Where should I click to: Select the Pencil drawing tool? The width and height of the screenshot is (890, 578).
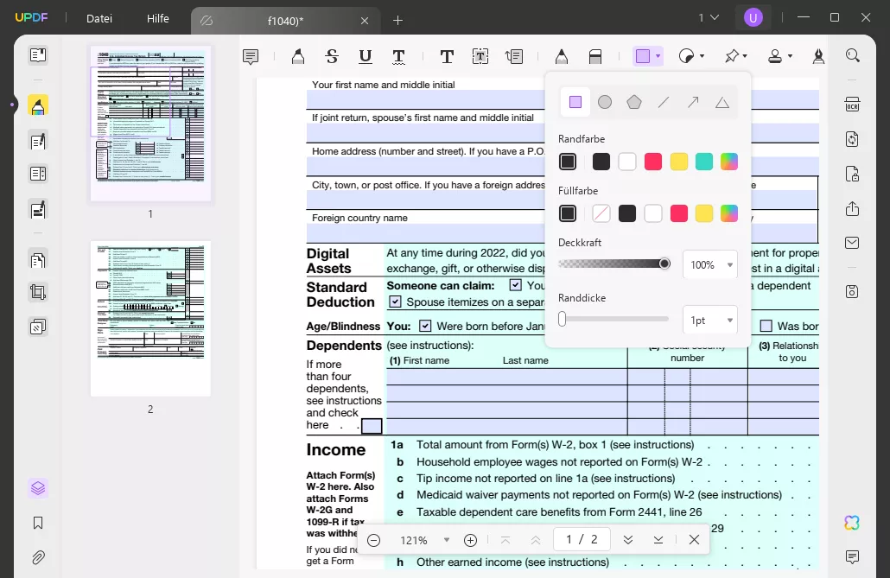point(562,55)
